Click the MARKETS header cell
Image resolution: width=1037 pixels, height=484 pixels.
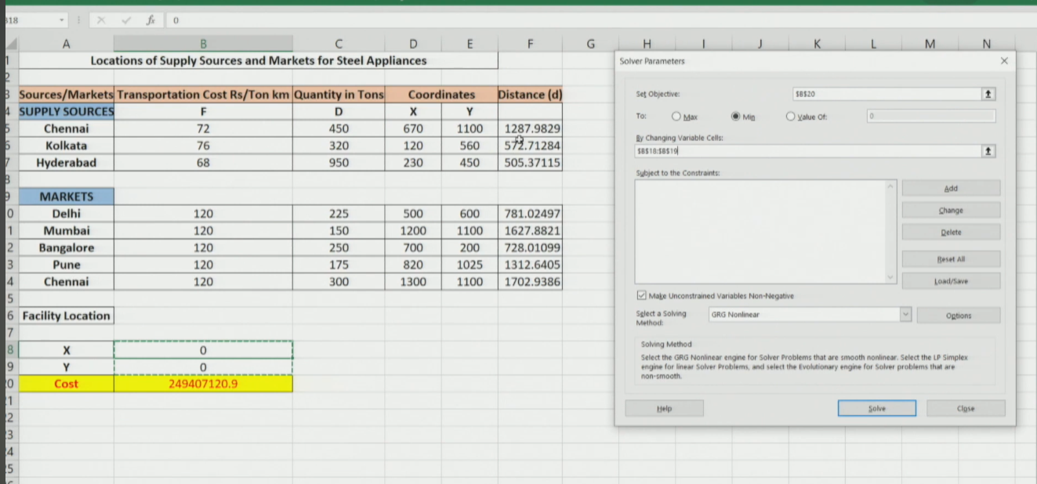(x=66, y=197)
